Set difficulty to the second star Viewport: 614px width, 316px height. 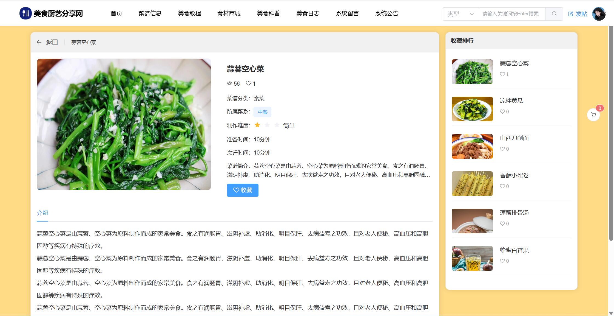(267, 125)
